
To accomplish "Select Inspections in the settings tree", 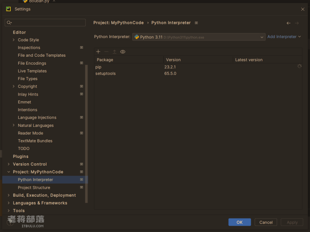I will (29, 48).
